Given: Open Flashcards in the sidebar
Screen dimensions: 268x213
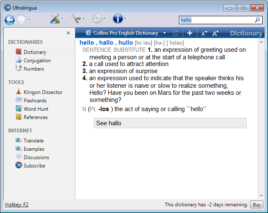Looking at the screenshot, I should tap(35, 101).
